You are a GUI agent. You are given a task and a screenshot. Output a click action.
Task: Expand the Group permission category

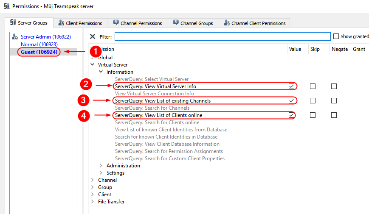click(x=93, y=187)
